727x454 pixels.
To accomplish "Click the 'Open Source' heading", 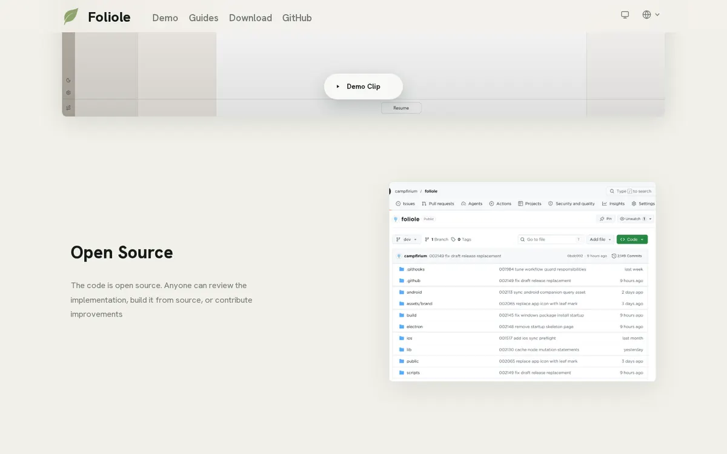I will click(122, 252).
